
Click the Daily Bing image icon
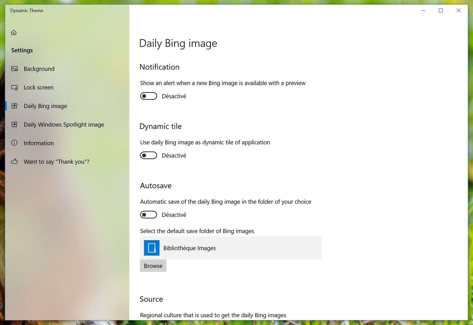(x=14, y=106)
